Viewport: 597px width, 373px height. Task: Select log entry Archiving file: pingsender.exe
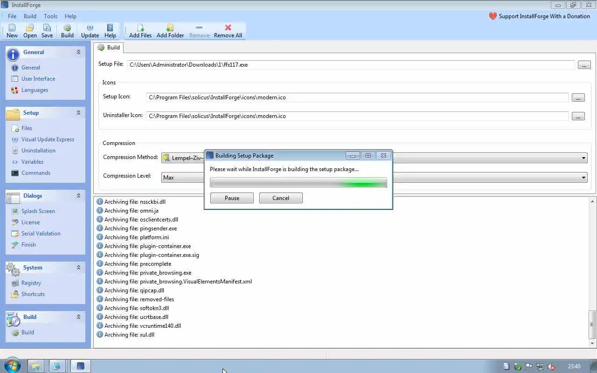pos(137,228)
